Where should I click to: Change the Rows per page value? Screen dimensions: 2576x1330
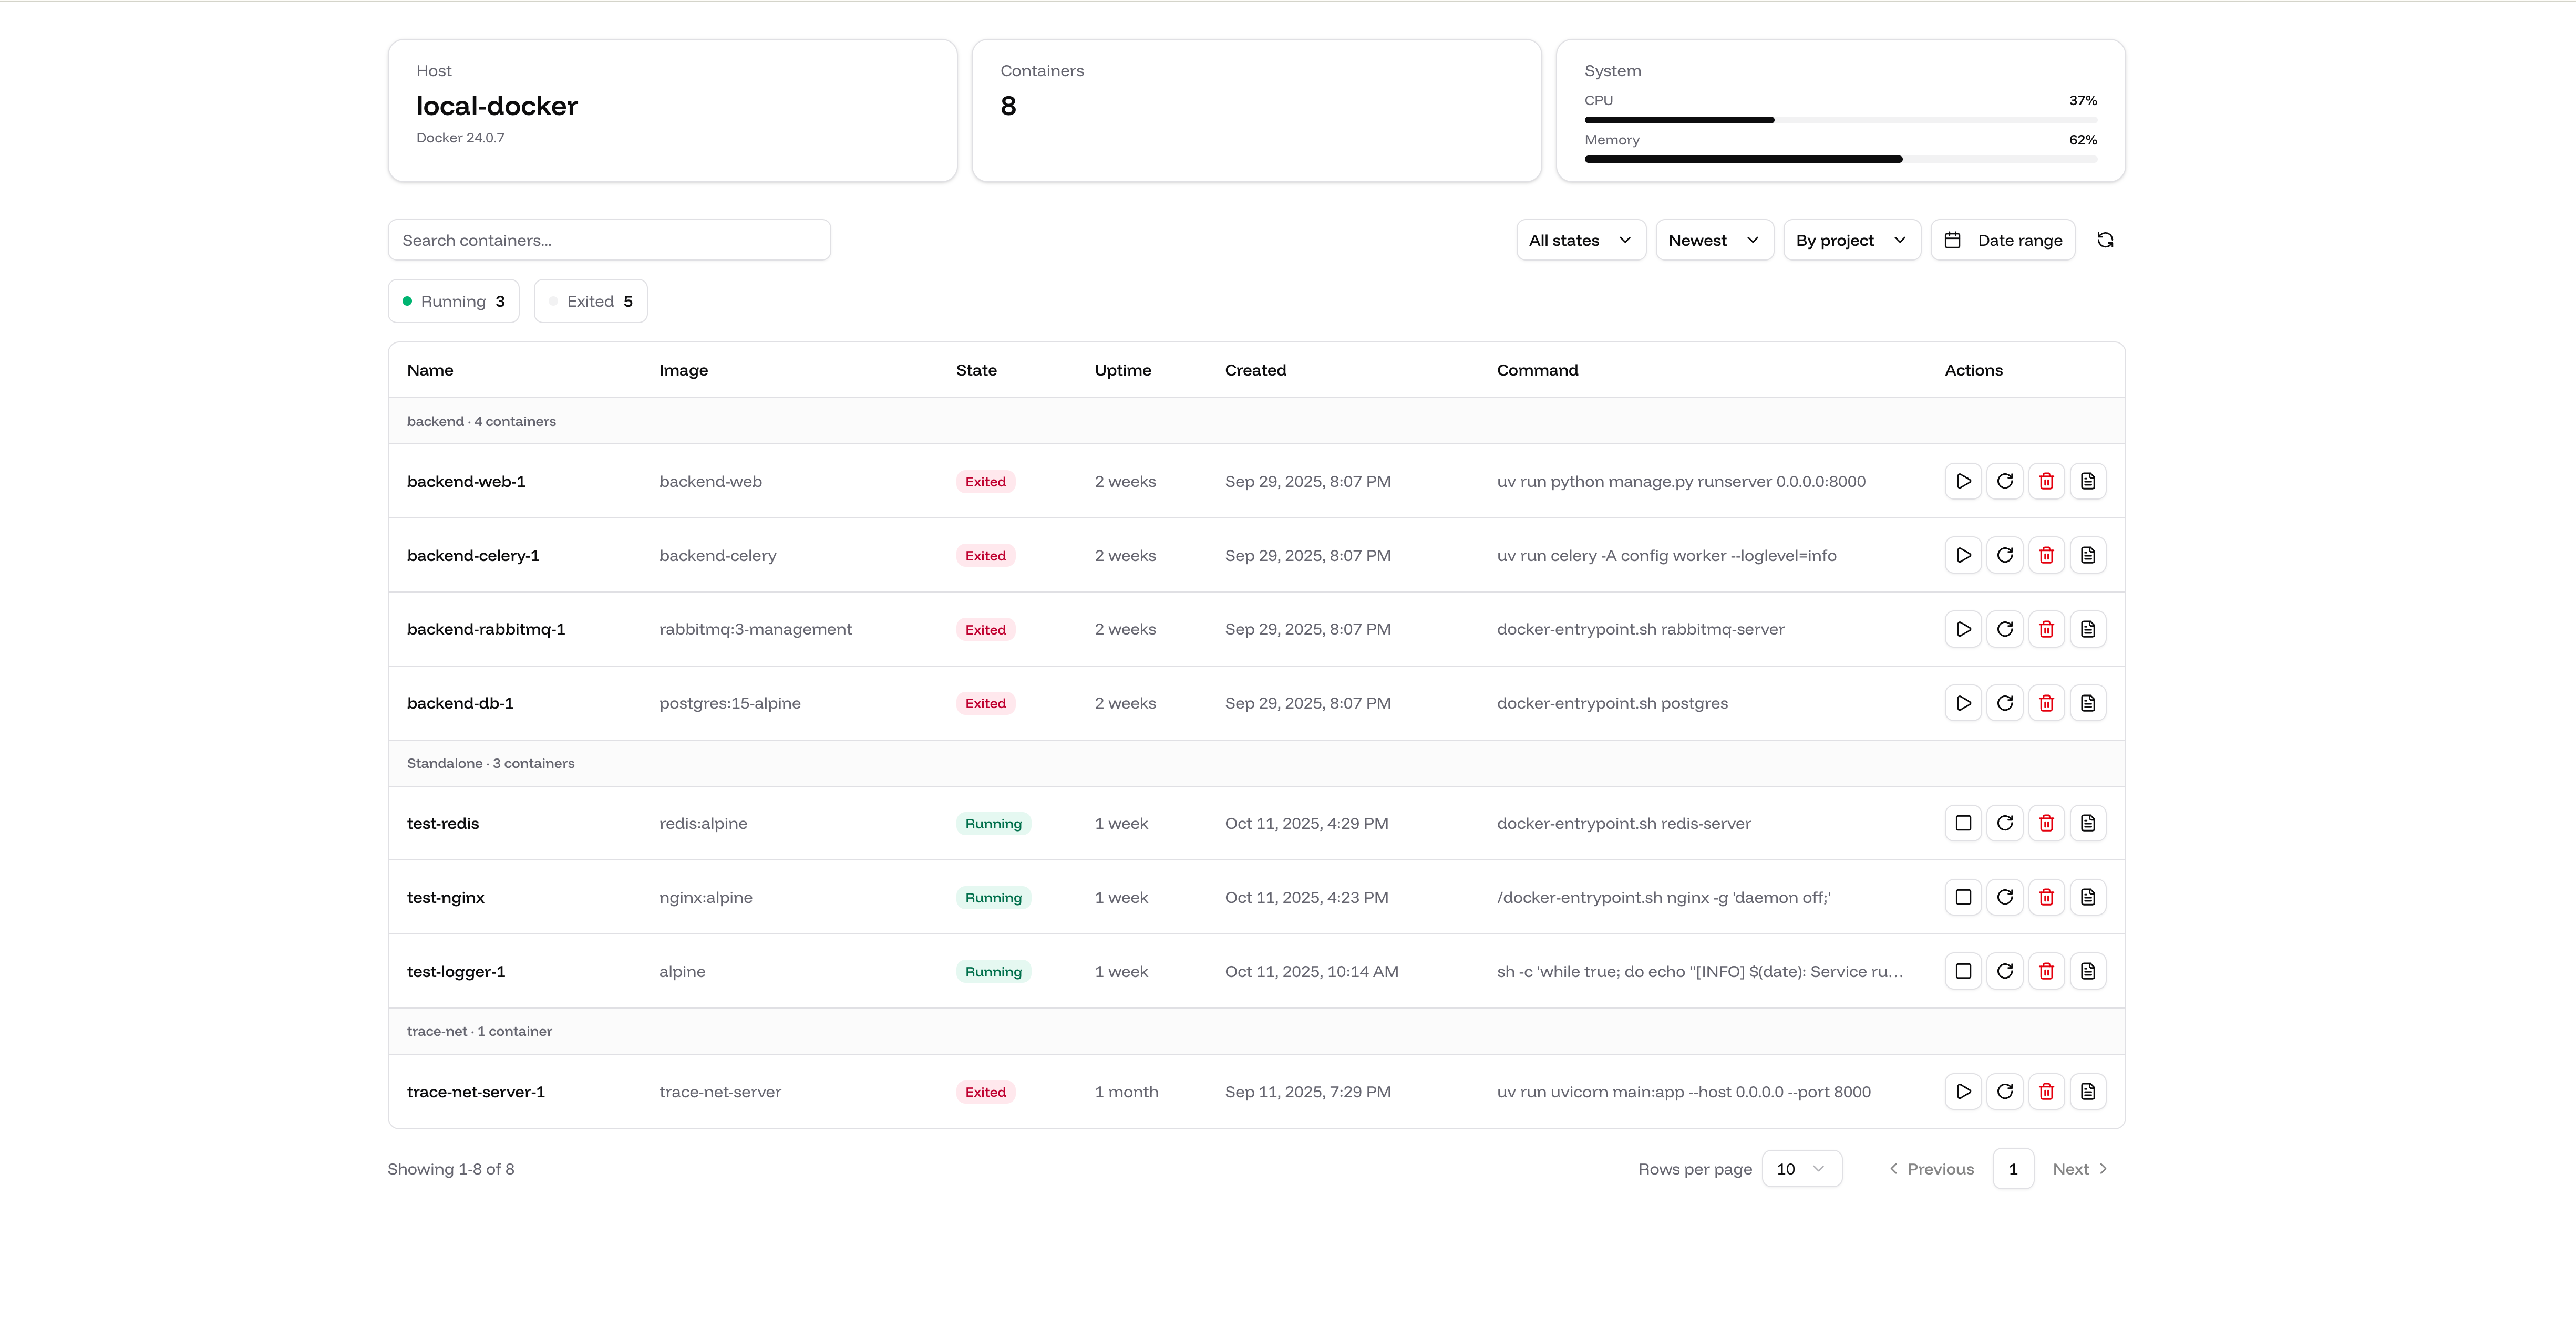point(1801,1168)
